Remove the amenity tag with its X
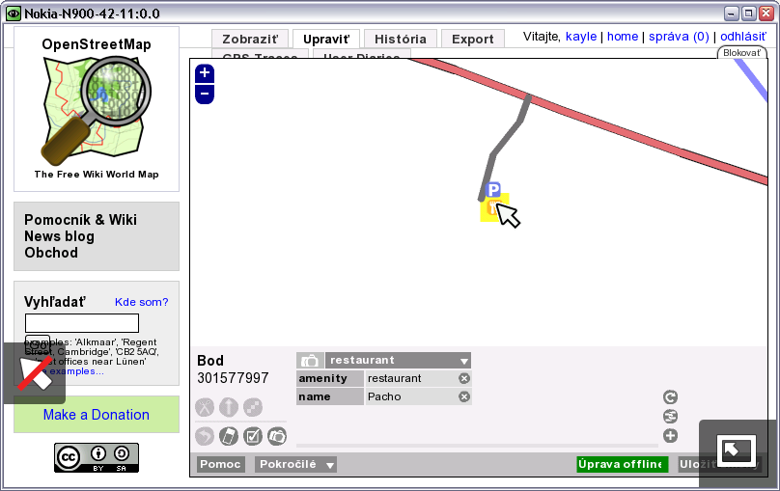 pyautogui.click(x=464, y=379)
